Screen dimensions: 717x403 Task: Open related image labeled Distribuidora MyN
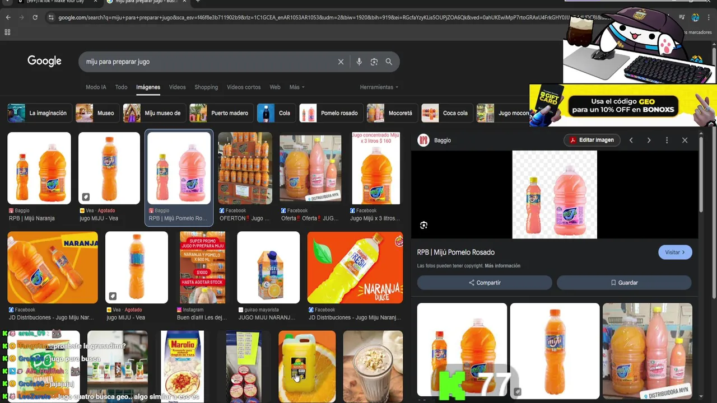(648, 350)
